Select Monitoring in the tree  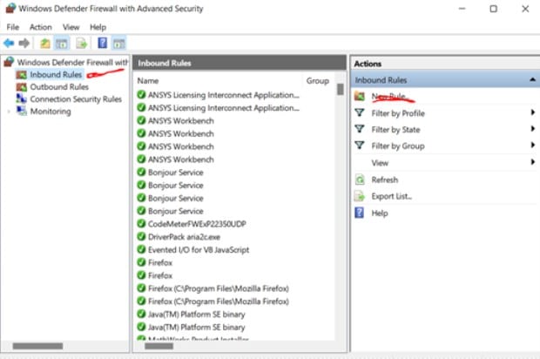[51, 112]
